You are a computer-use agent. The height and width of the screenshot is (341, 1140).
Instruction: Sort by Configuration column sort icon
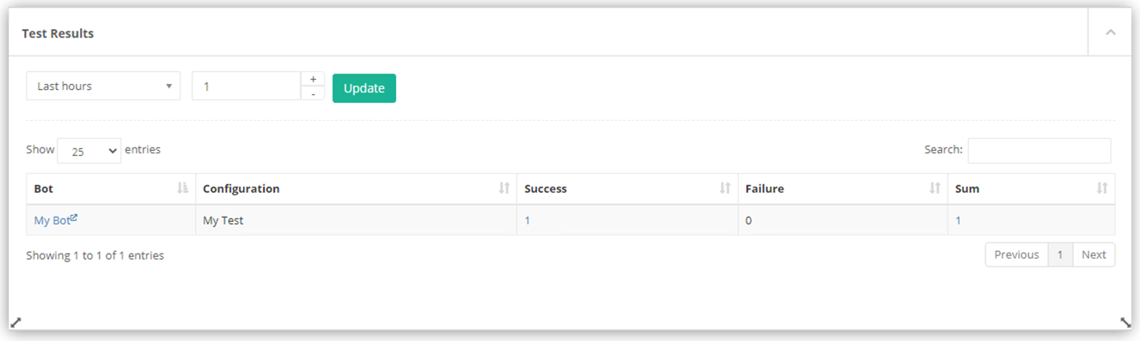tap(504, 188)
